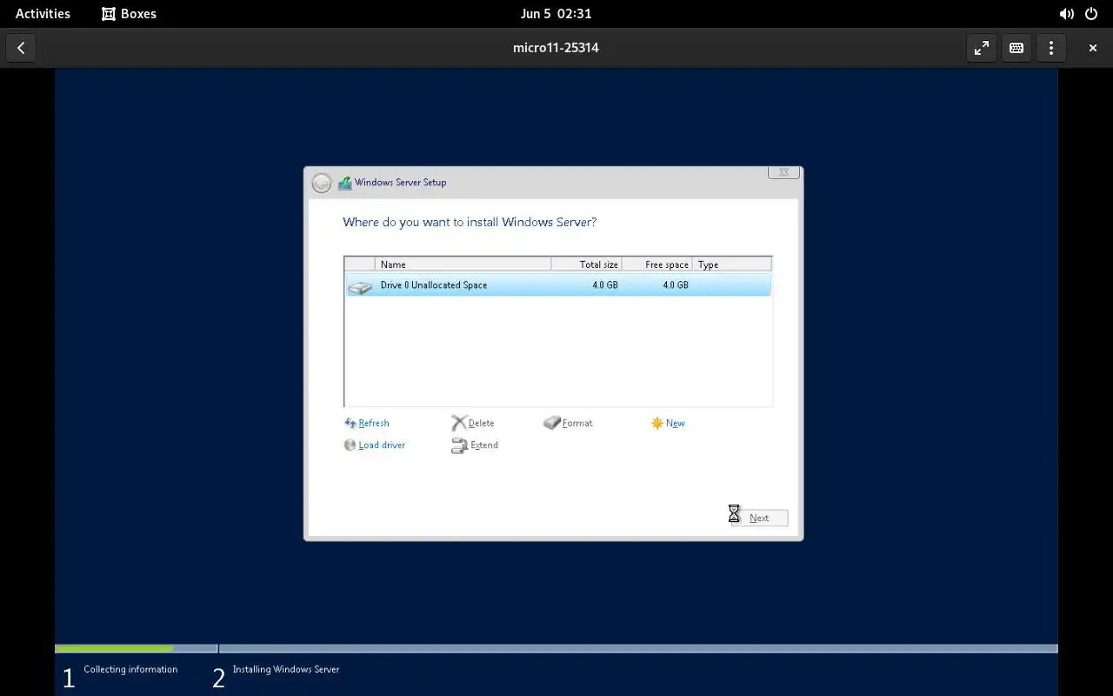Screen dimensions: 1113x696
Task: Click the Refresh link
Action: point(374,423)
